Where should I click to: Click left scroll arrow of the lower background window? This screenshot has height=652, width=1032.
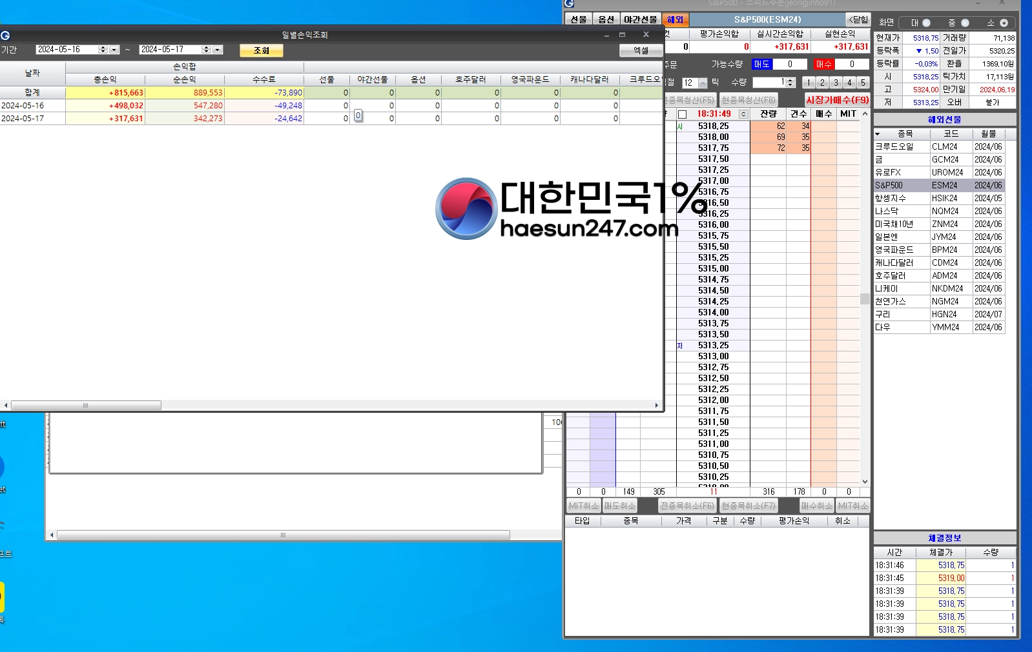52,535
